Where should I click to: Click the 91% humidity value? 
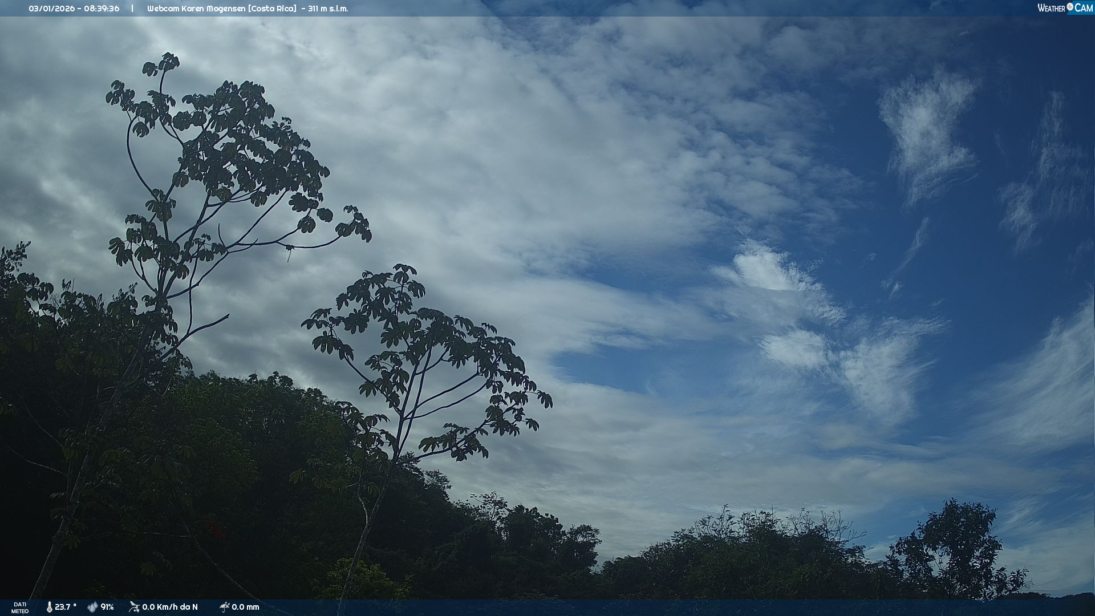107,607
